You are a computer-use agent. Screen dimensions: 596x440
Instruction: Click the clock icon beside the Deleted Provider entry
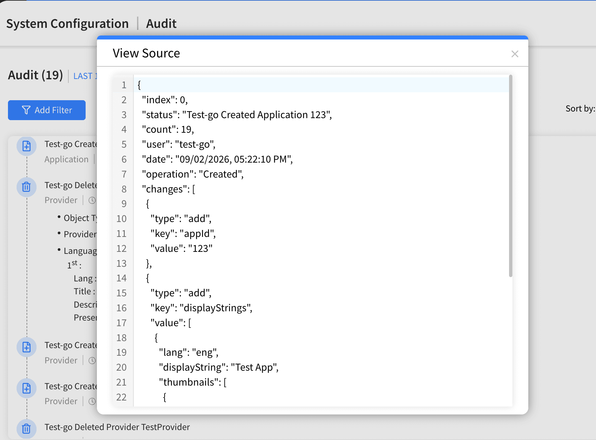pos(92,200)
